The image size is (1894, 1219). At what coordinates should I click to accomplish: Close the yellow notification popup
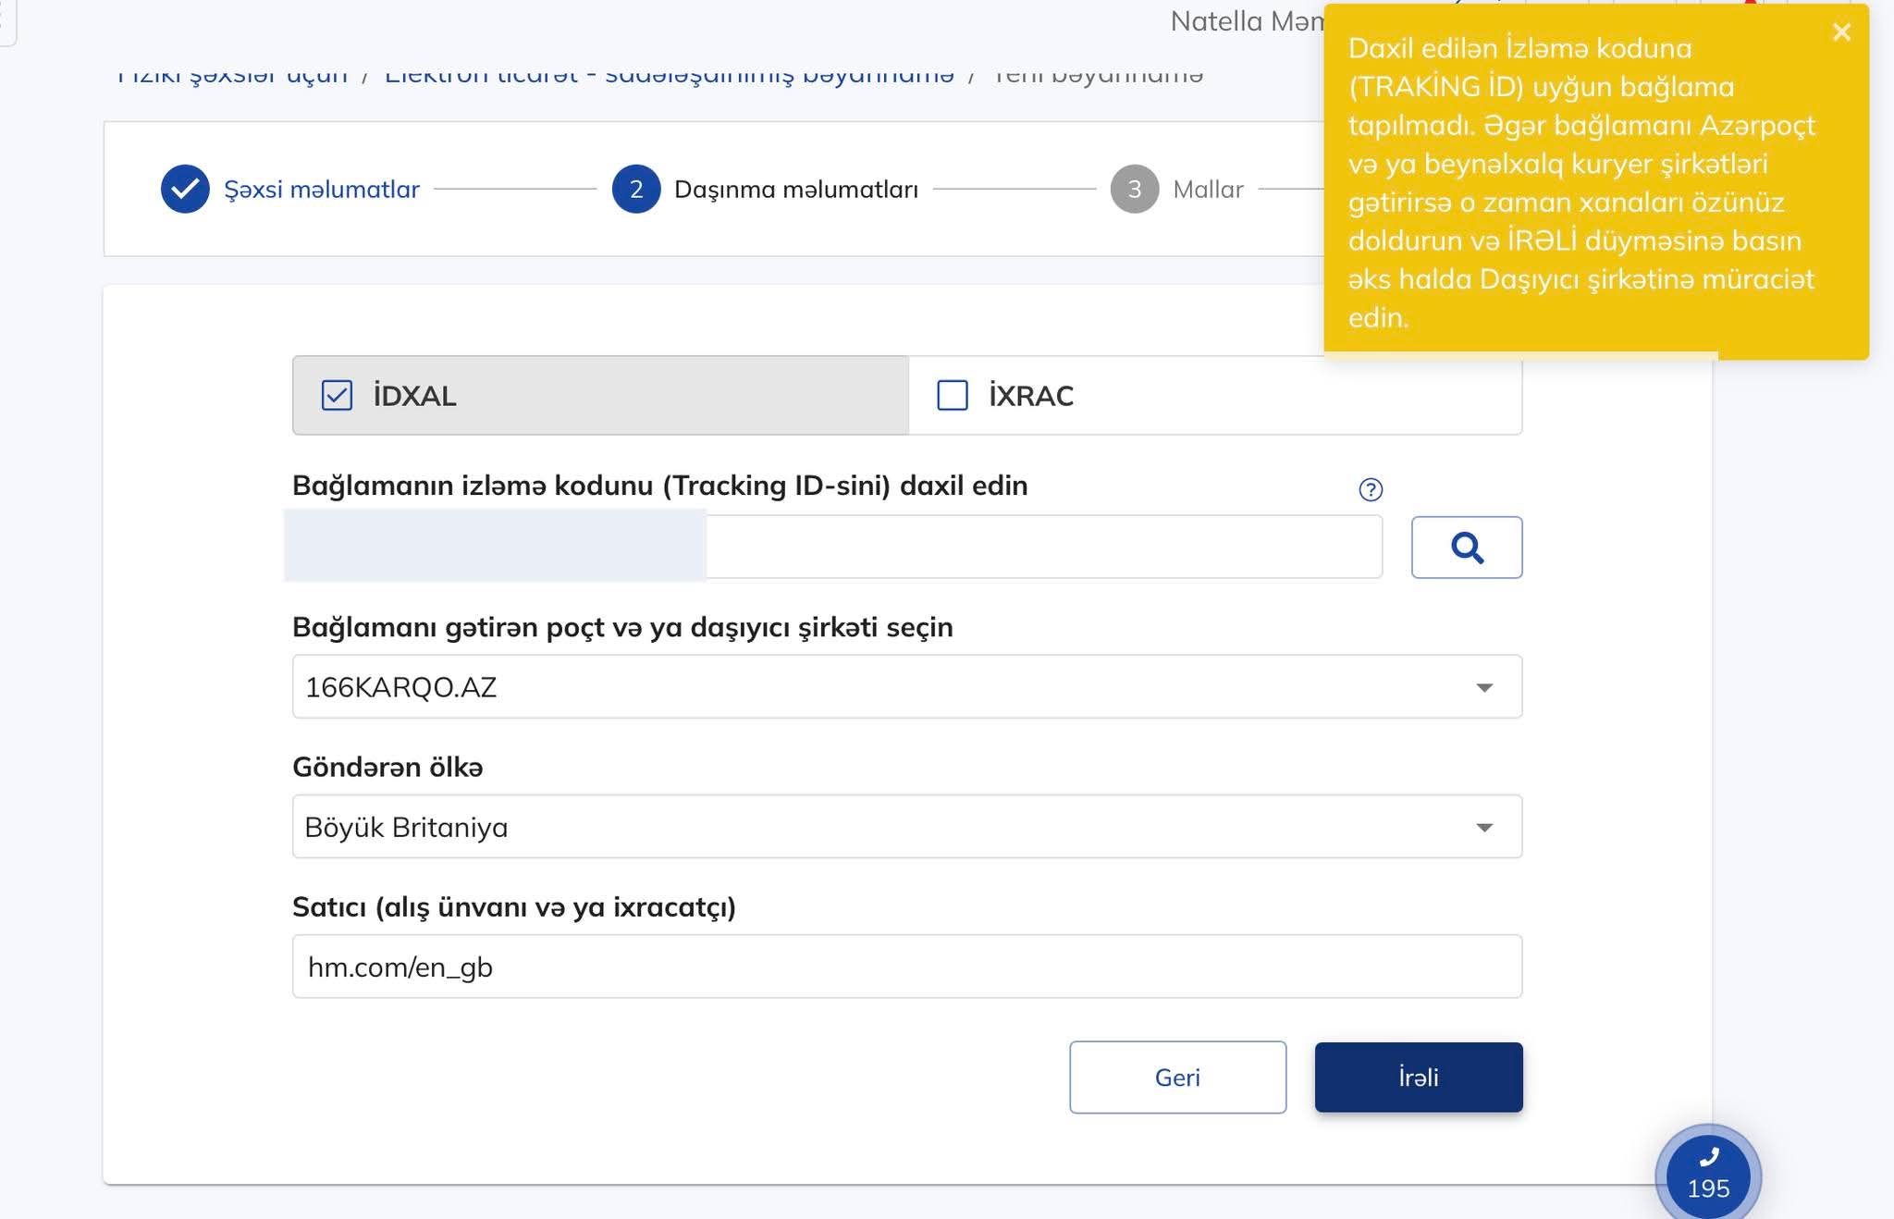(x=1840, y=32)
